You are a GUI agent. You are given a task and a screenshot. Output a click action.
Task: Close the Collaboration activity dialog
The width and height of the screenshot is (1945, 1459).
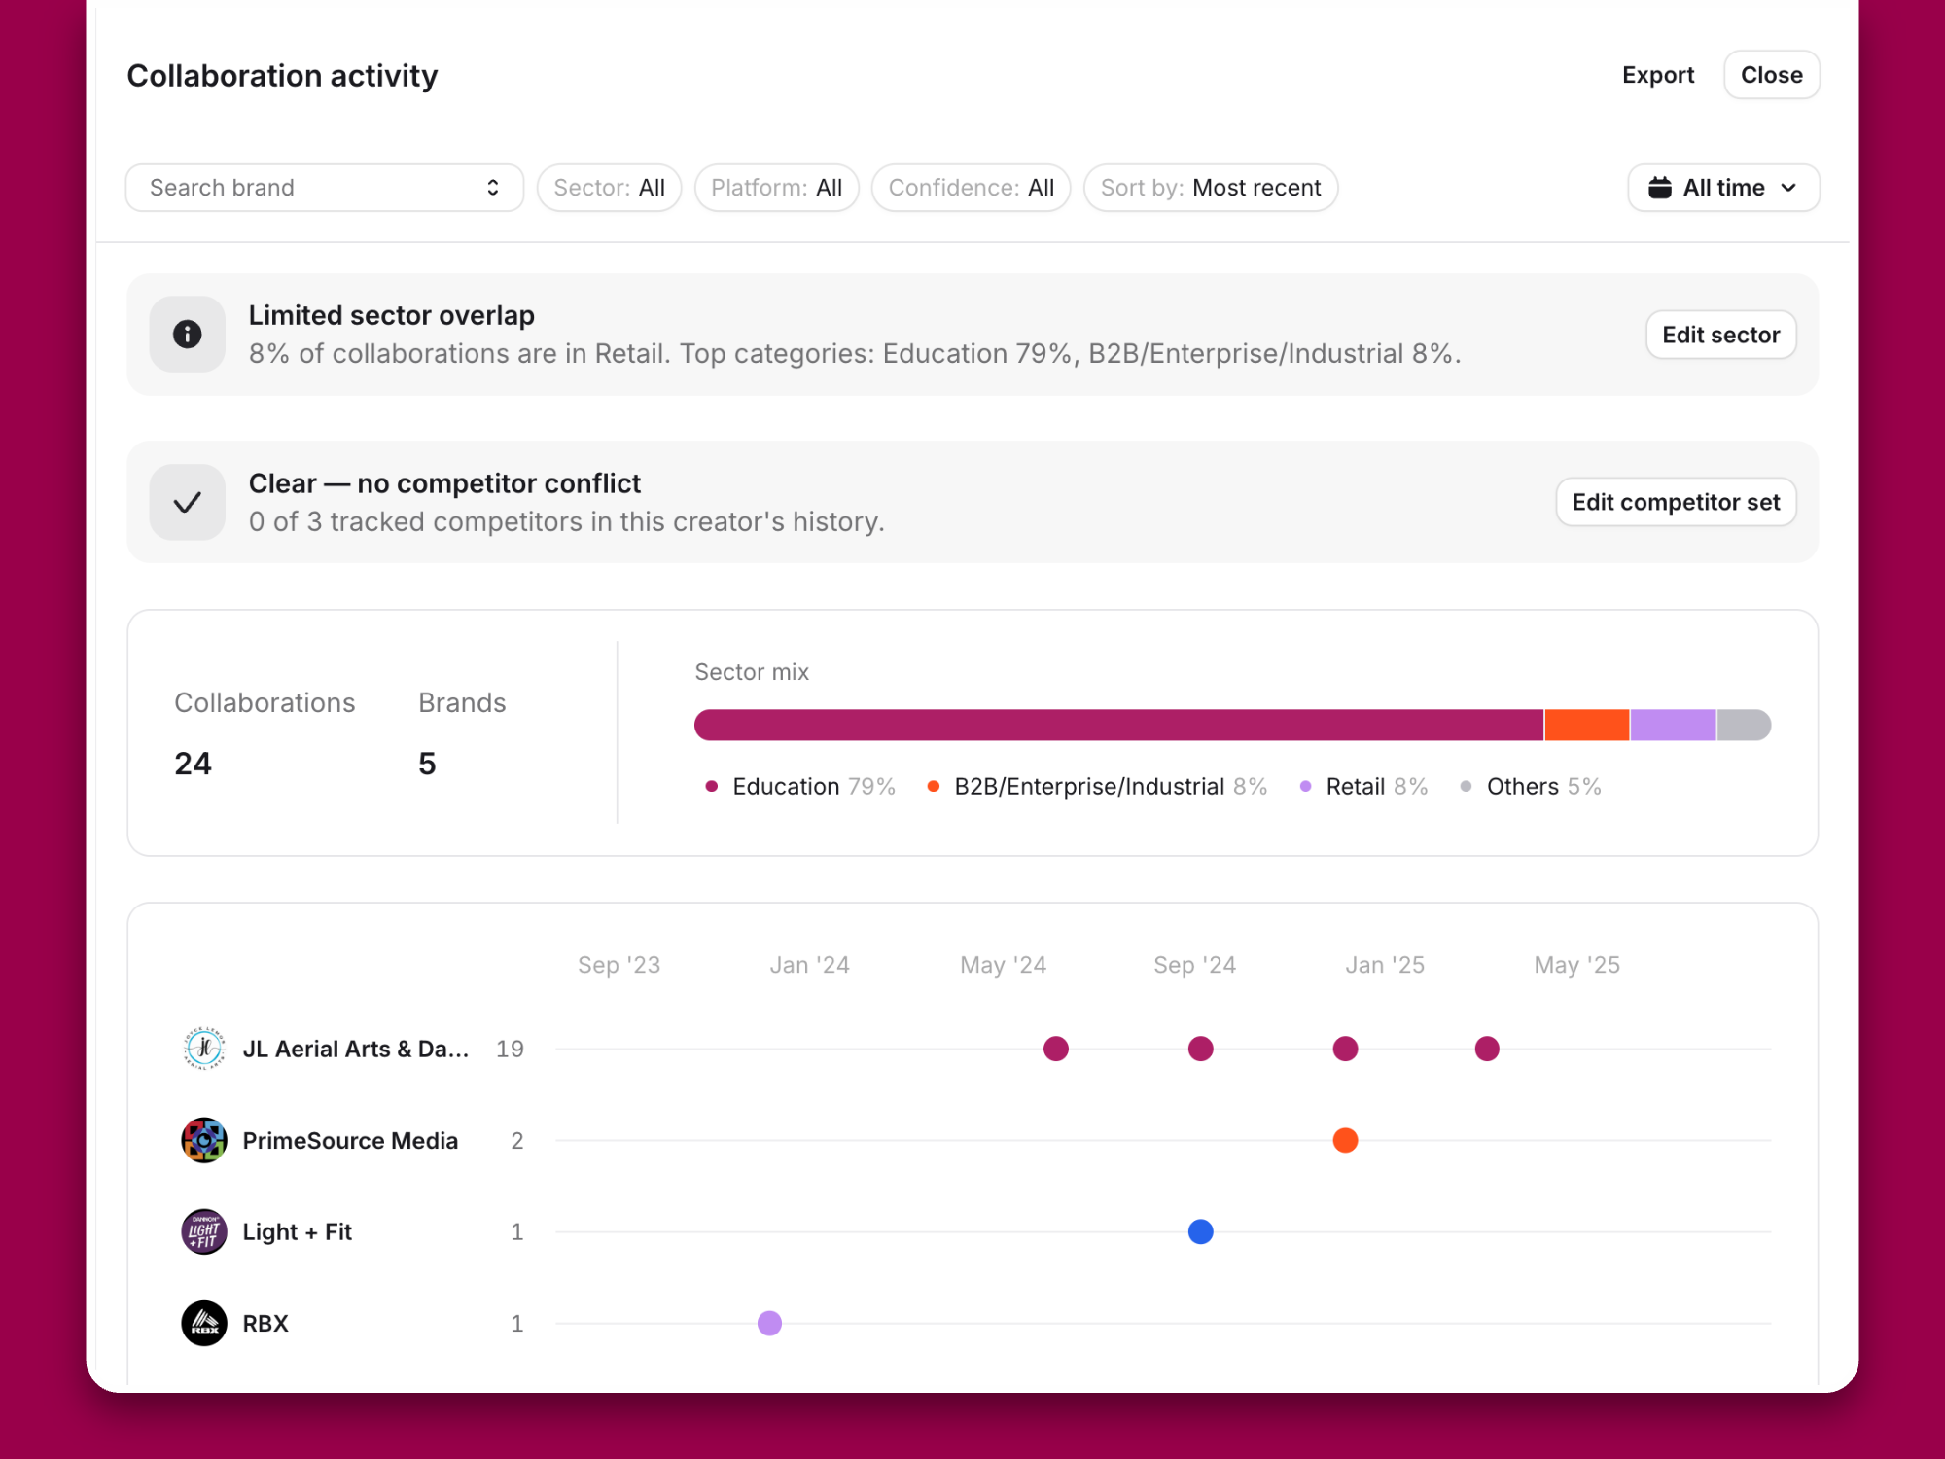coord(1772,75)
